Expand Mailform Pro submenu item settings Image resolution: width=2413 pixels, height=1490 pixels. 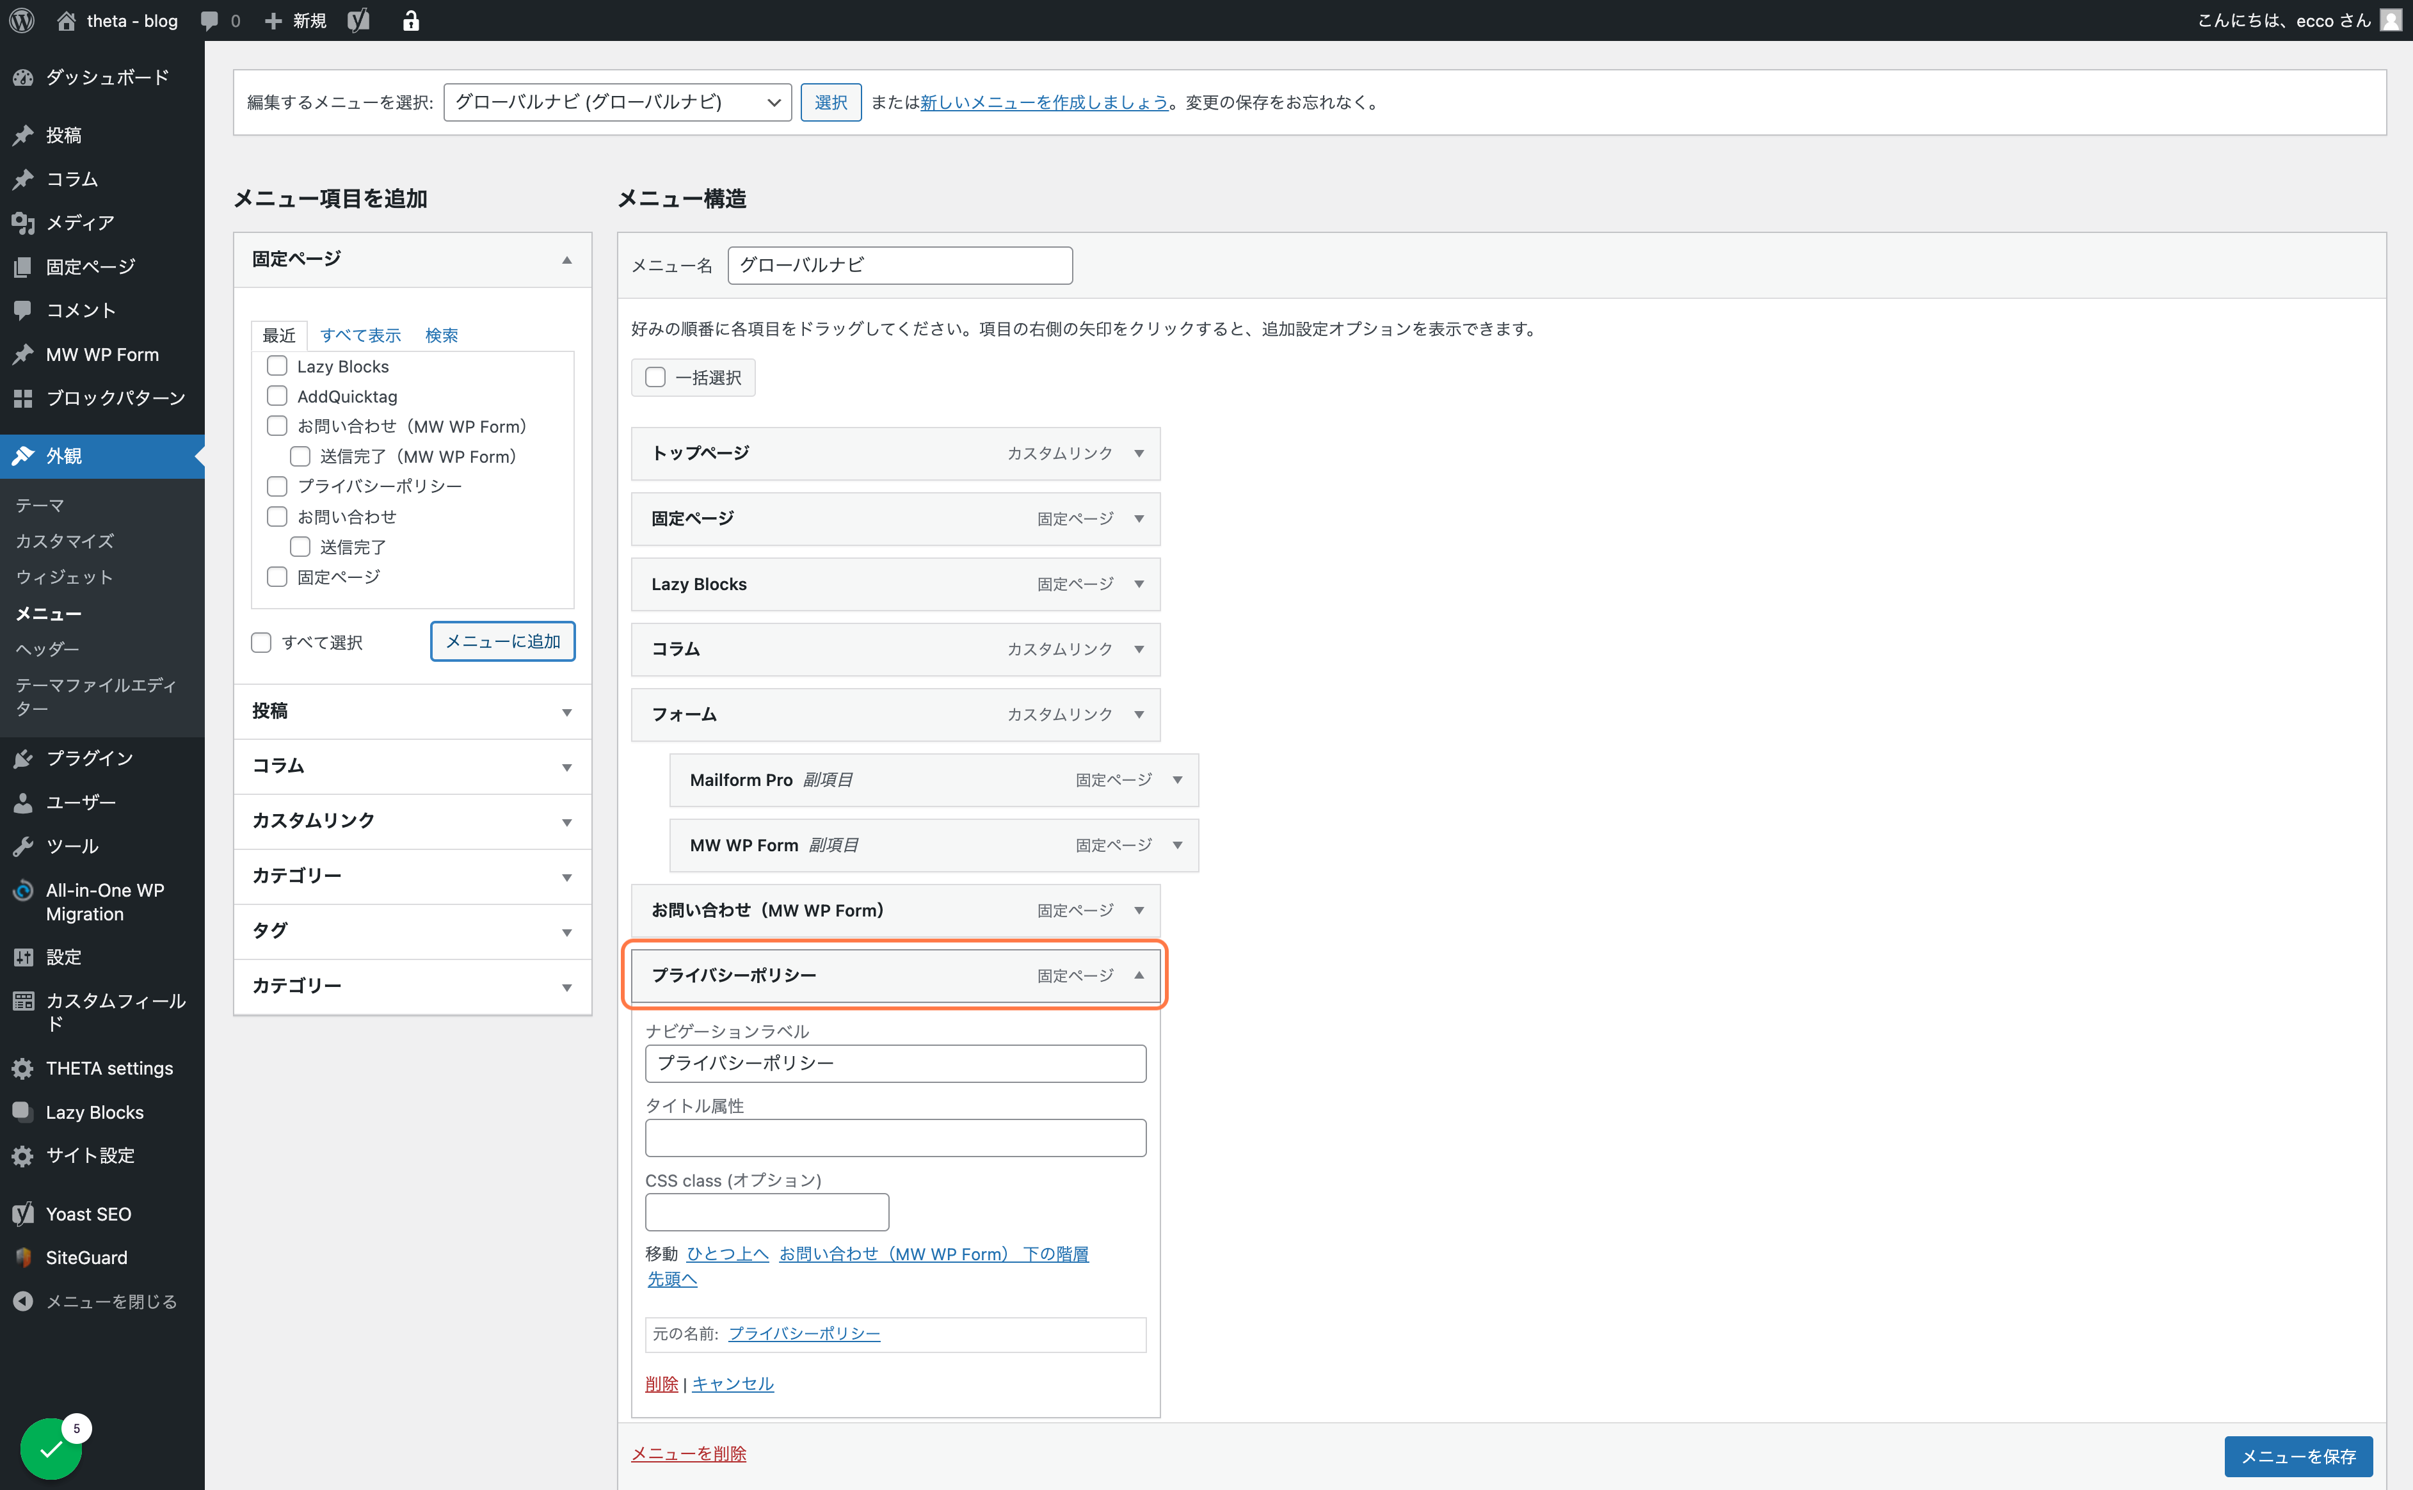tap(1178, 780)
